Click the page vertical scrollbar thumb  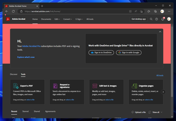[172, 62]
